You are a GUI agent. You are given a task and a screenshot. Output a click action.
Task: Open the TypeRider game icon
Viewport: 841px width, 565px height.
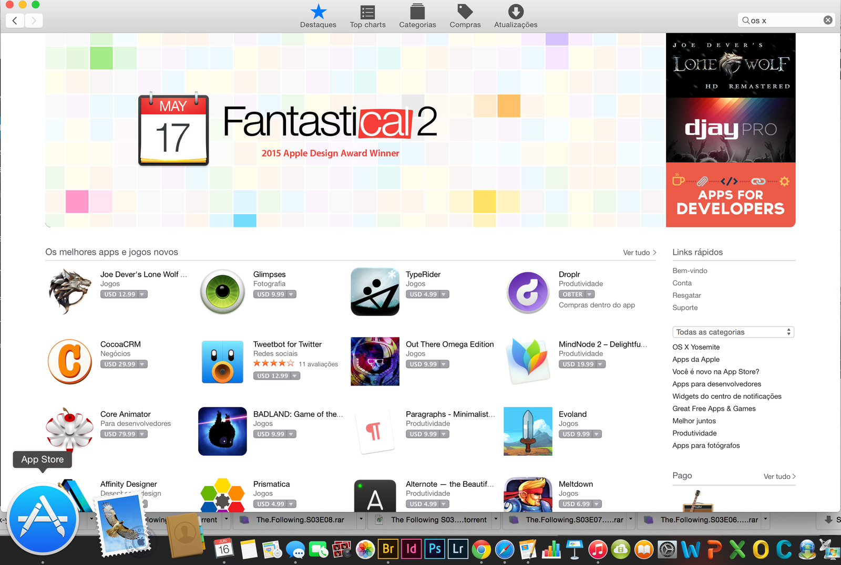[375, 291]
